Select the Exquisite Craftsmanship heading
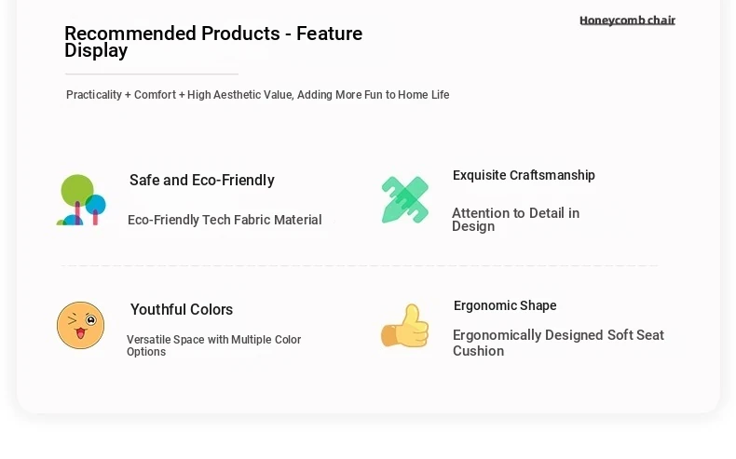The width and height of the screenshot is (736, 459). click(524, 175)
